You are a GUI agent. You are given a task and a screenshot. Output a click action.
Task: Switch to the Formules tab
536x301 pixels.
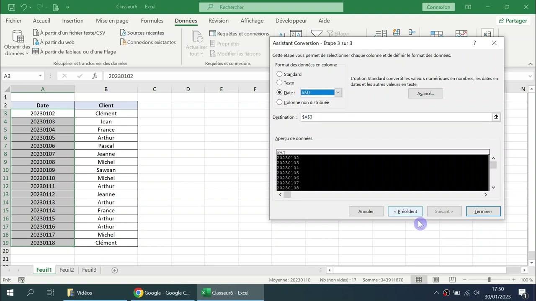(x=152, y=20)
